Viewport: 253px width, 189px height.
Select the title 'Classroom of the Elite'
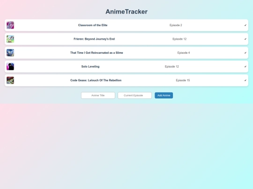click(x=93, y=25)
